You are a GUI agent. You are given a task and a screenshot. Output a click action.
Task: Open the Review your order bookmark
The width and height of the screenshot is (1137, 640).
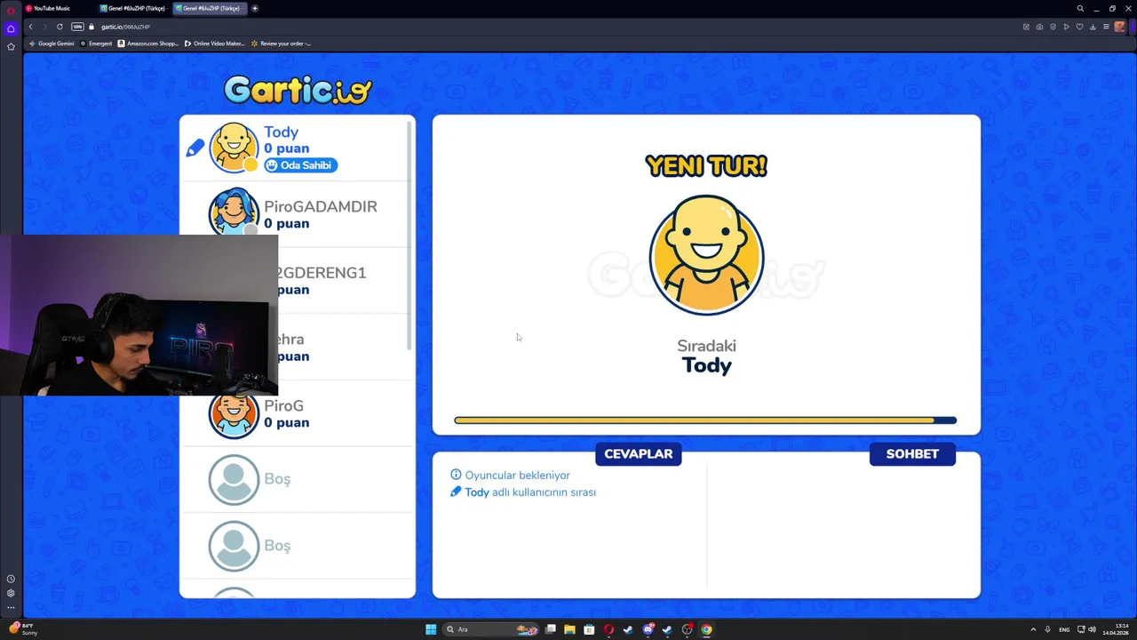[x=282, y=44]
